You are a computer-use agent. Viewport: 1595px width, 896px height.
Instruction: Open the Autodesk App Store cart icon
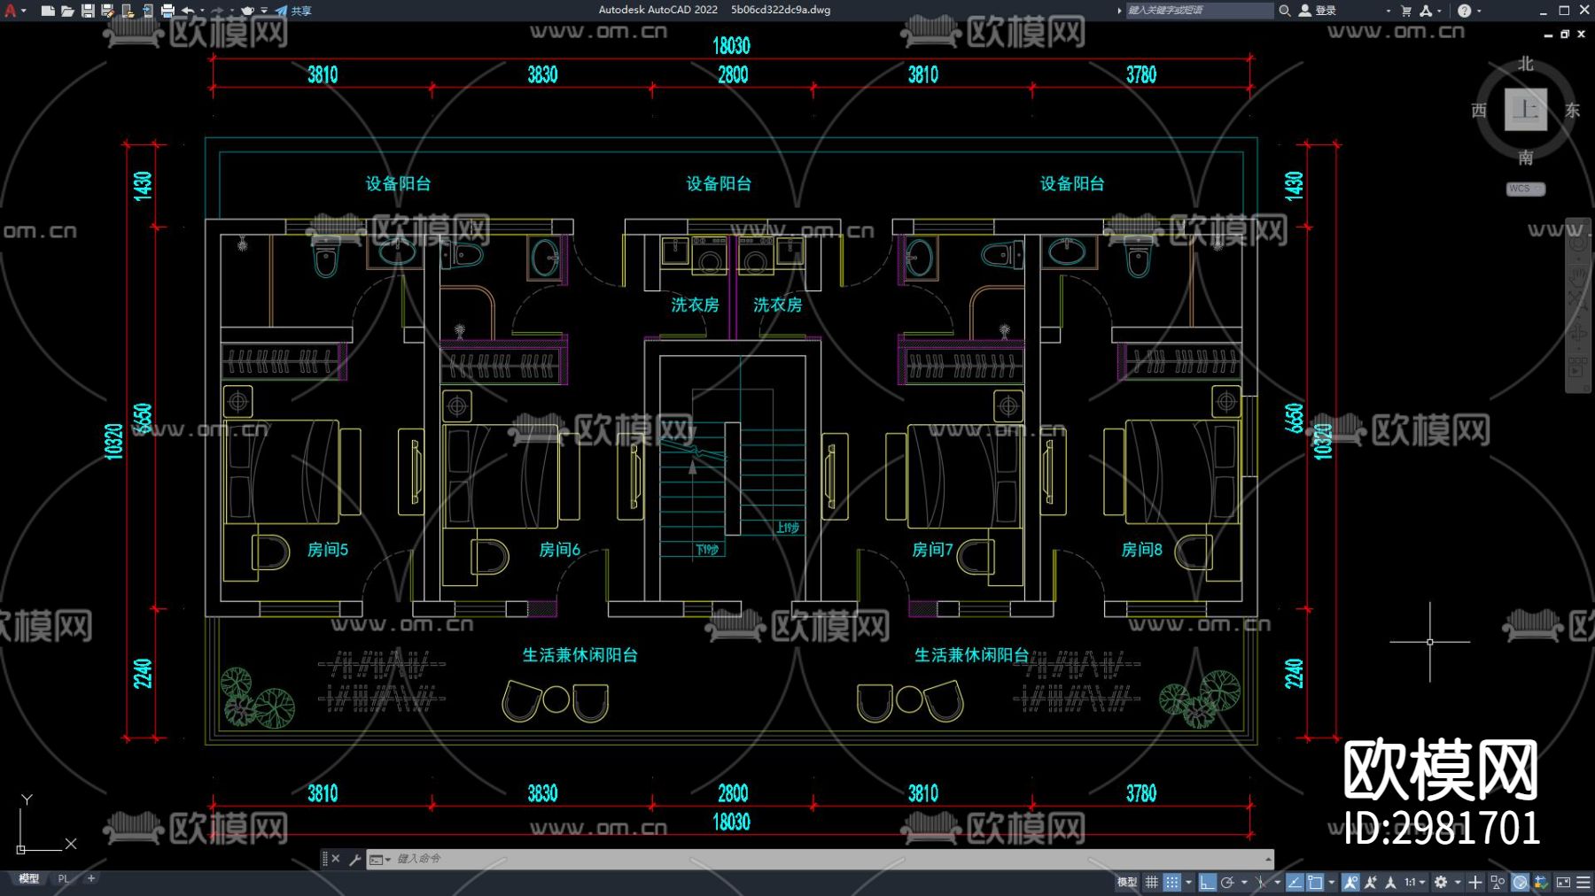pos(1406,11)
